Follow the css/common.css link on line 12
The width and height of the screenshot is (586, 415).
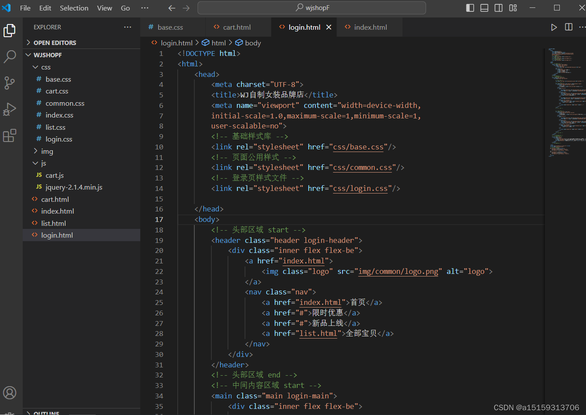pos(362,167)
